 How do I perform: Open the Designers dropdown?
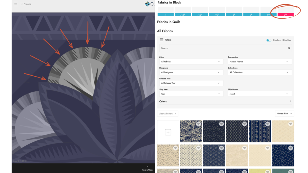pos(191,72)
